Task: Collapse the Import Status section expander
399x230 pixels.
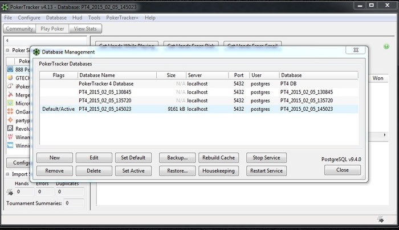Action: coord(7,174)
